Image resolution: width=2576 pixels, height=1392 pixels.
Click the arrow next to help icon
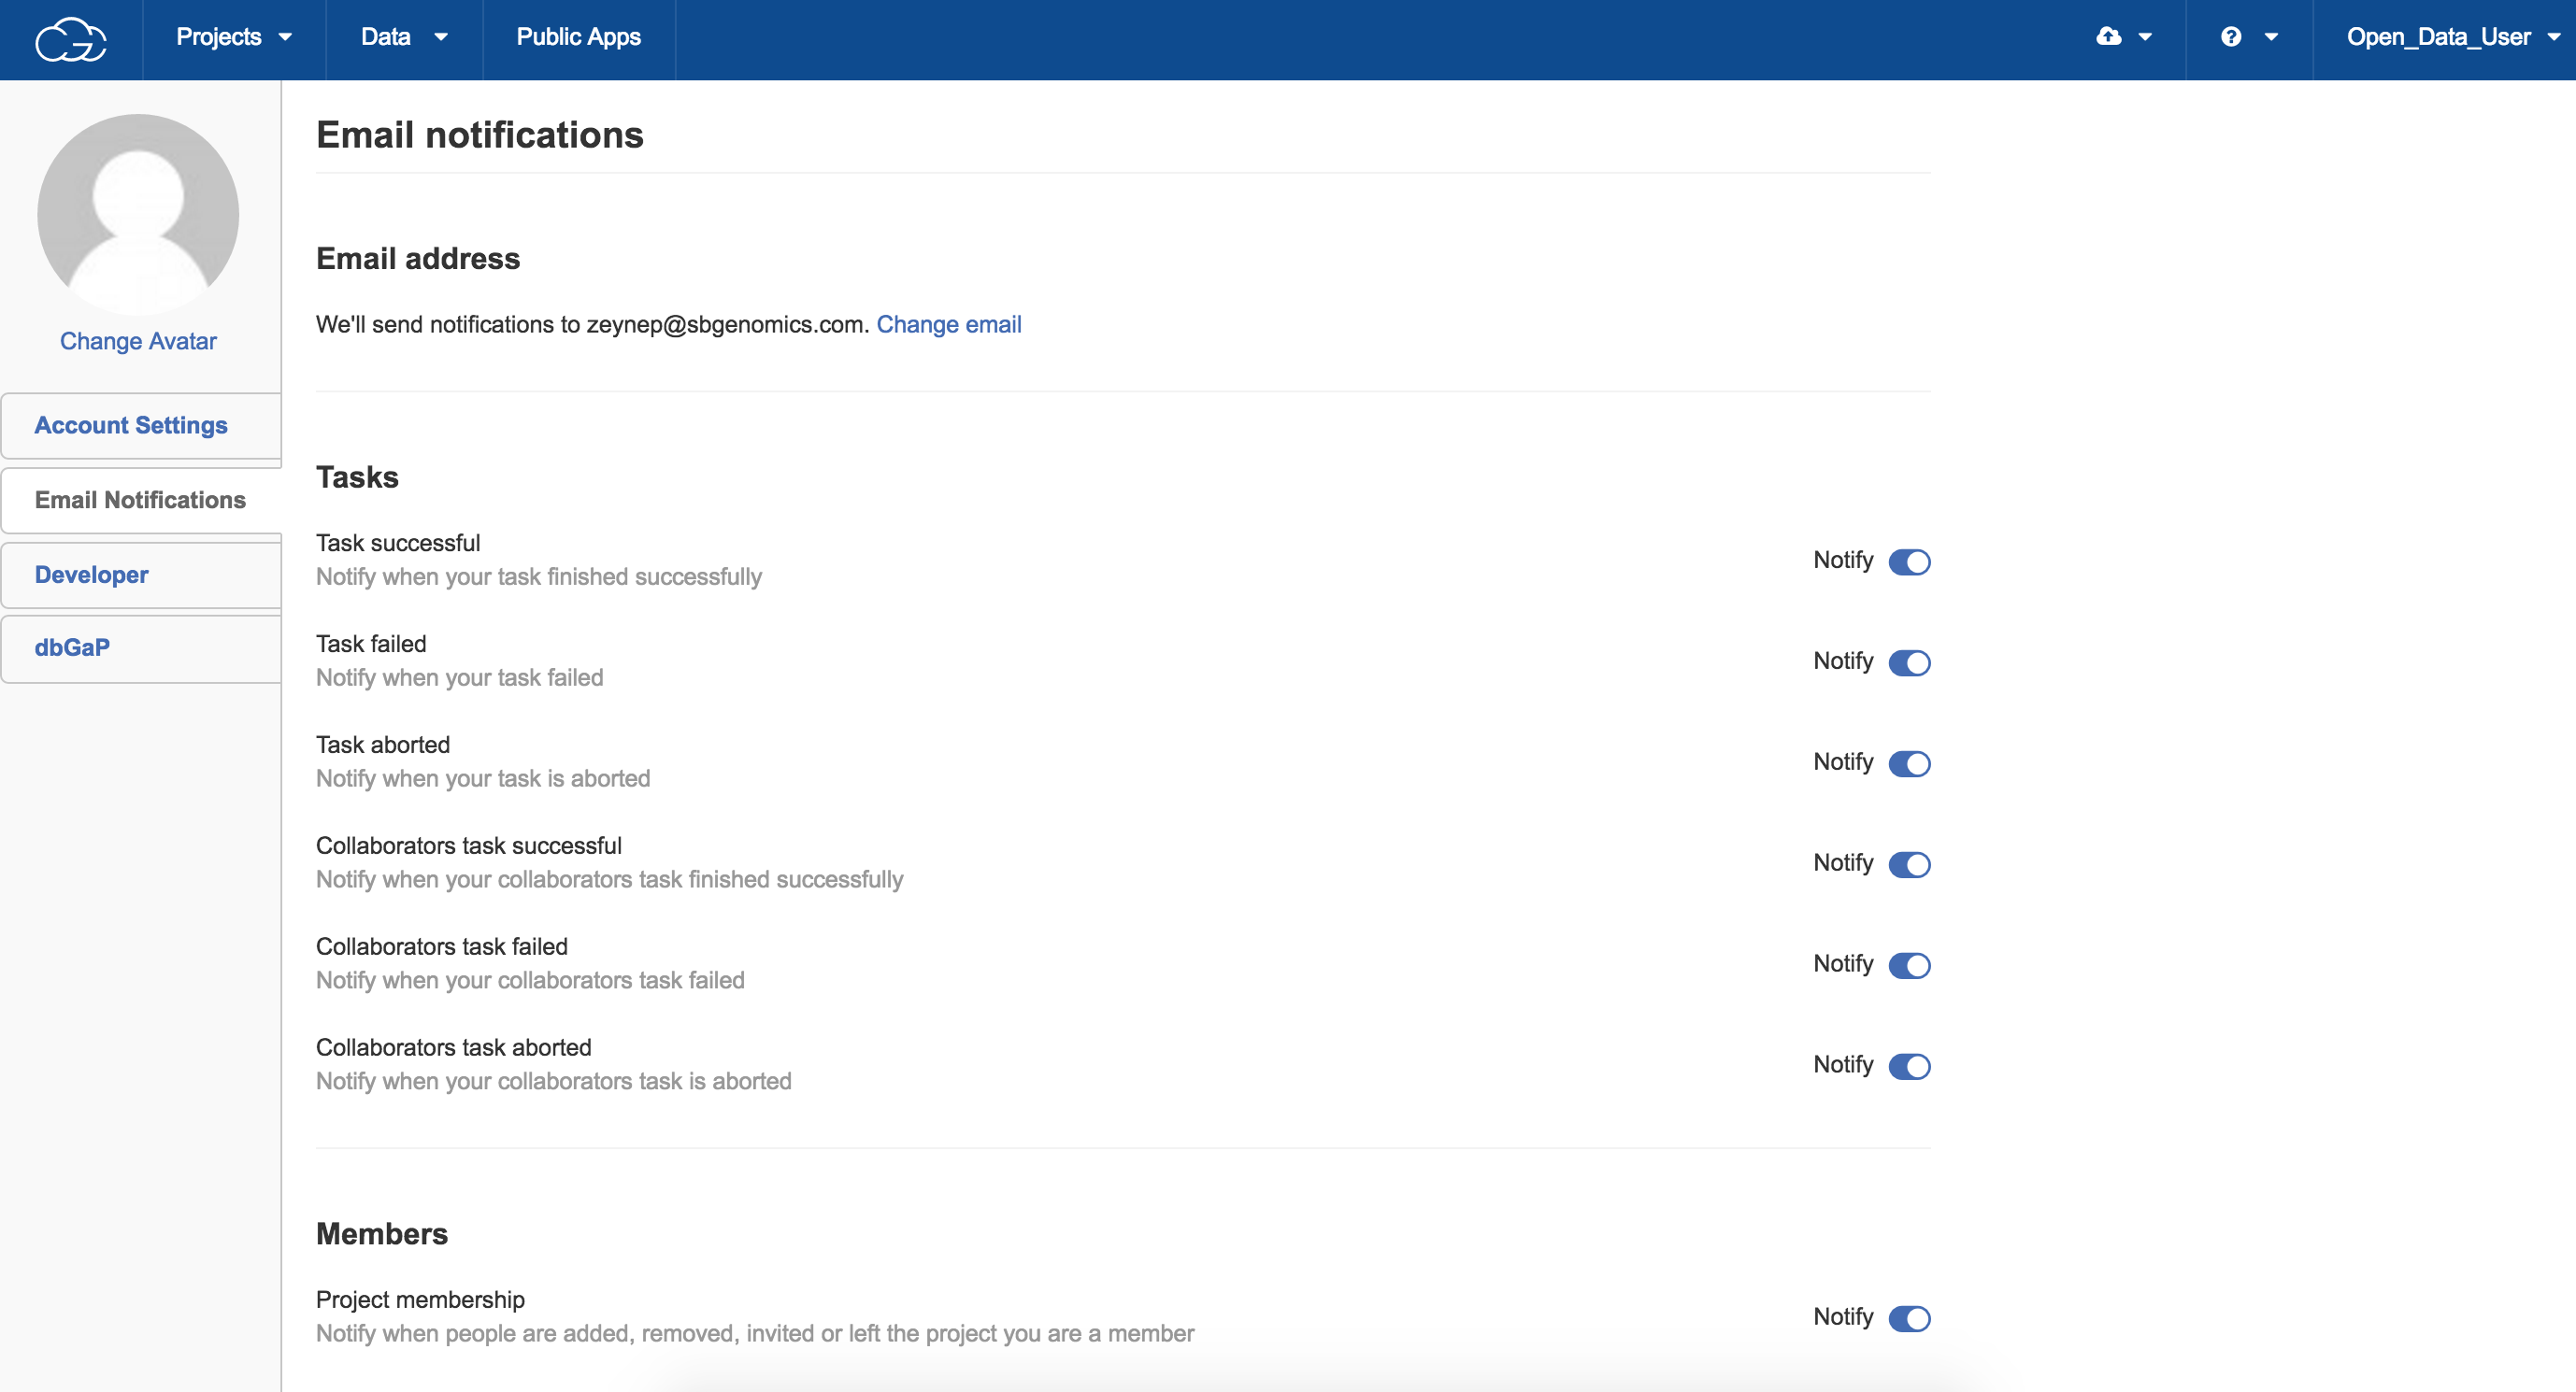tap(2271, 38)
